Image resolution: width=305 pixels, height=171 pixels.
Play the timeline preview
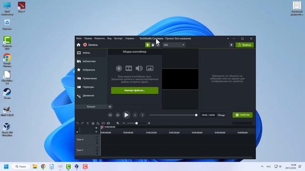(126, 115)
